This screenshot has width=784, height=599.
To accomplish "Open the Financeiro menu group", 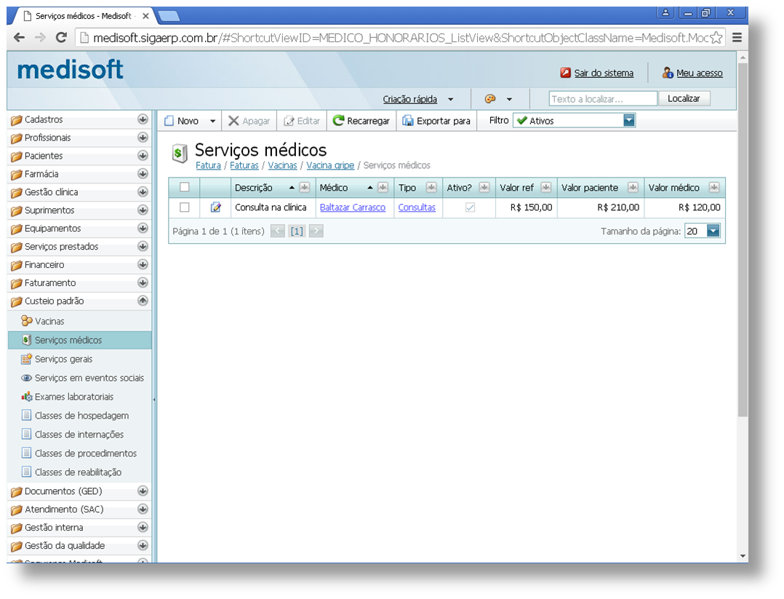I will coord(79,264).
